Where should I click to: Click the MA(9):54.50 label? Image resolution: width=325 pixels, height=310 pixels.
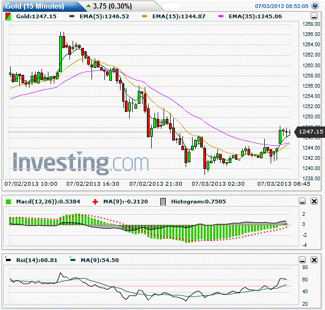[100, 260]
